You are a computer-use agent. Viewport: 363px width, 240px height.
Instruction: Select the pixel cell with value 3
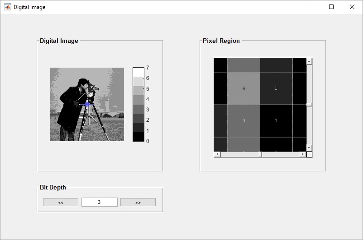pyautogui.click(x=244, y=120)
